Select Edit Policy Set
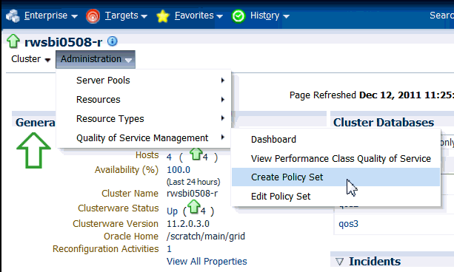 pyautogui.click(x=336, y=197)
